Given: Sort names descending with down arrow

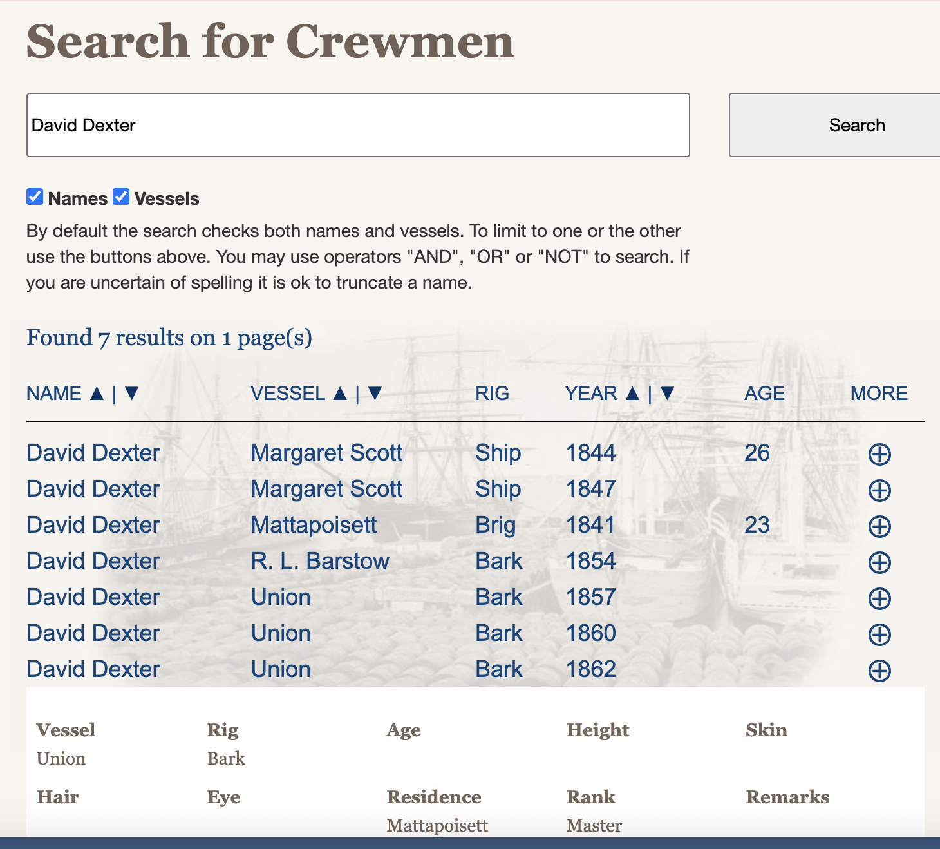Looking at the screenshot, I should [x=132, y=393].
